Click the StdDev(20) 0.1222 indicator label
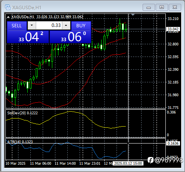Image resolution: width=185 pixels, height=172 pixels. tap(22, 113)
